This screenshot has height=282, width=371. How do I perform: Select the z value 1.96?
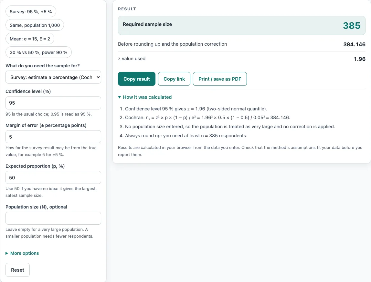(x=360, y=59)
